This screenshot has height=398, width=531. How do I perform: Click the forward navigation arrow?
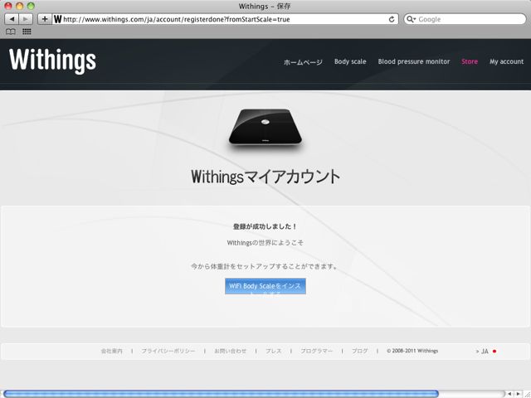coord(26,19)
